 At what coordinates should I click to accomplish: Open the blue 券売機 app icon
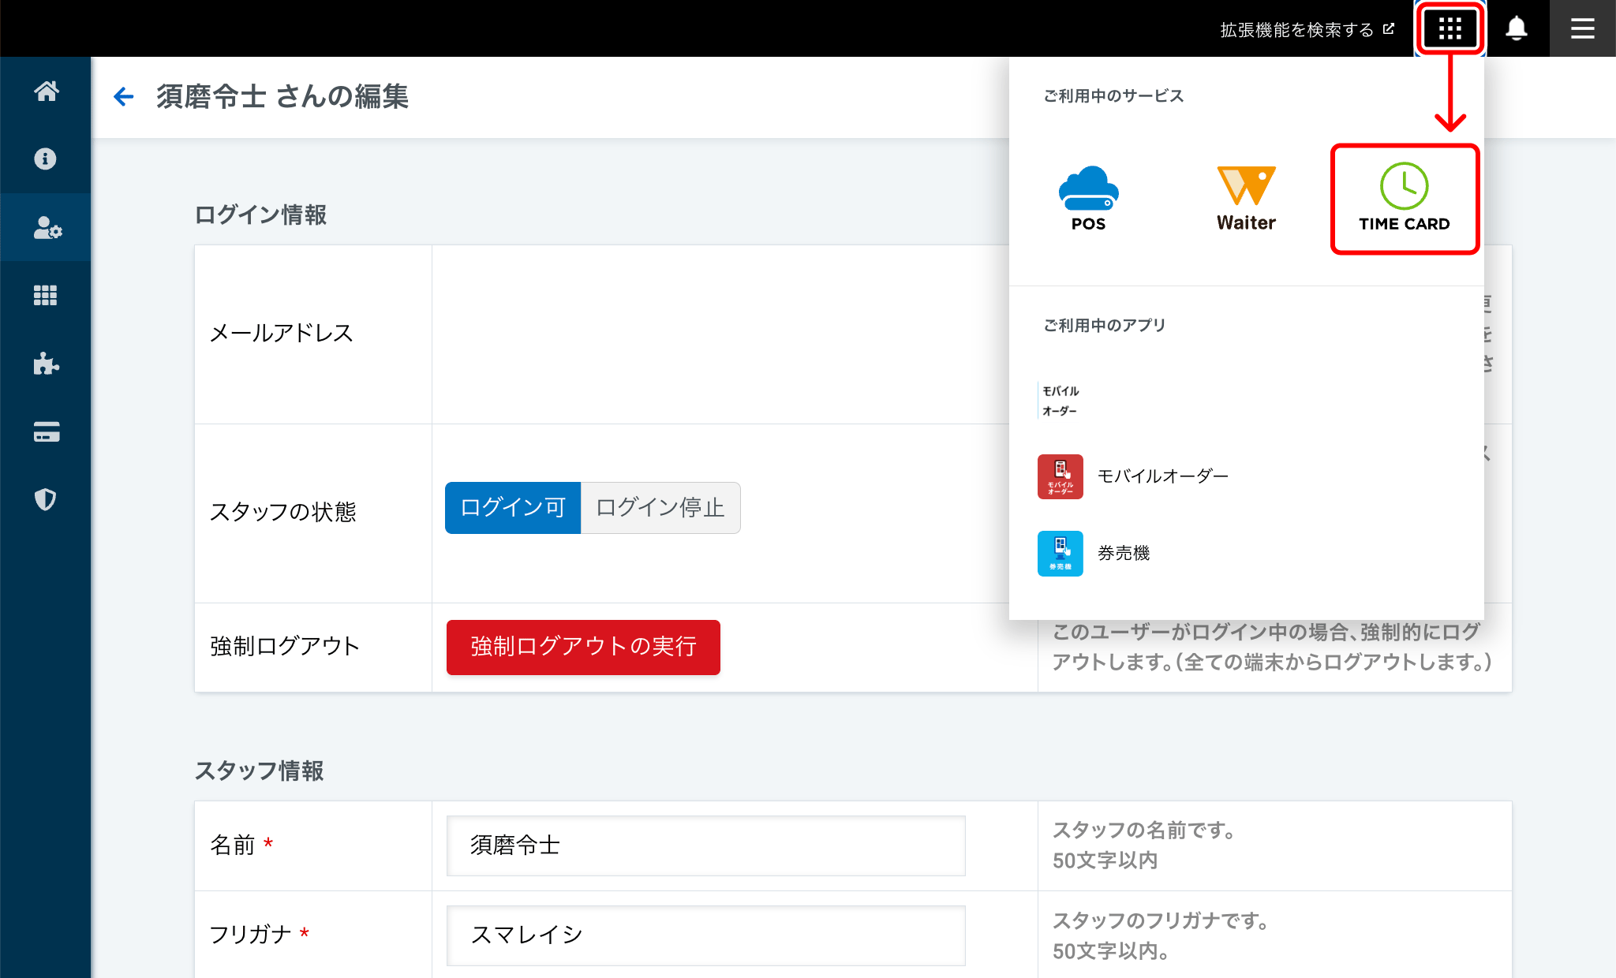click(x=1060, y=554)
